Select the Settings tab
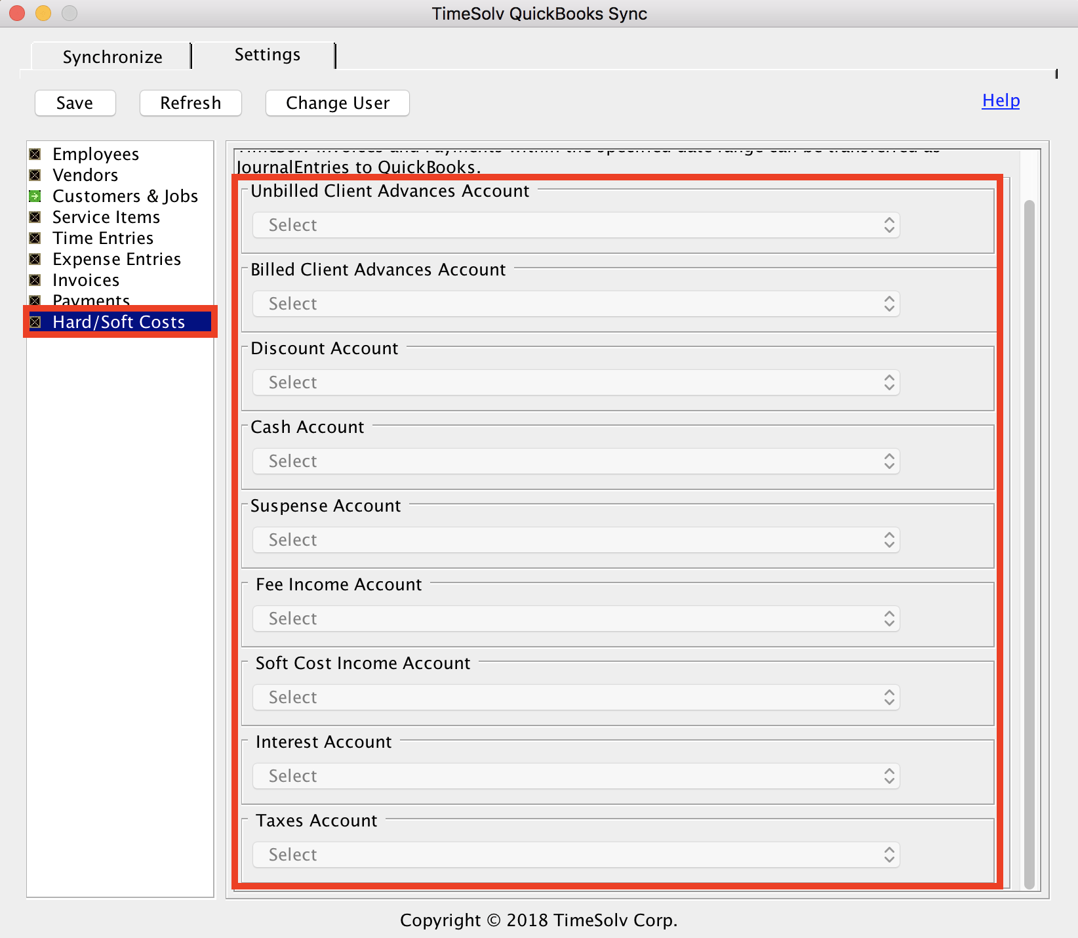 click(267, 55)
